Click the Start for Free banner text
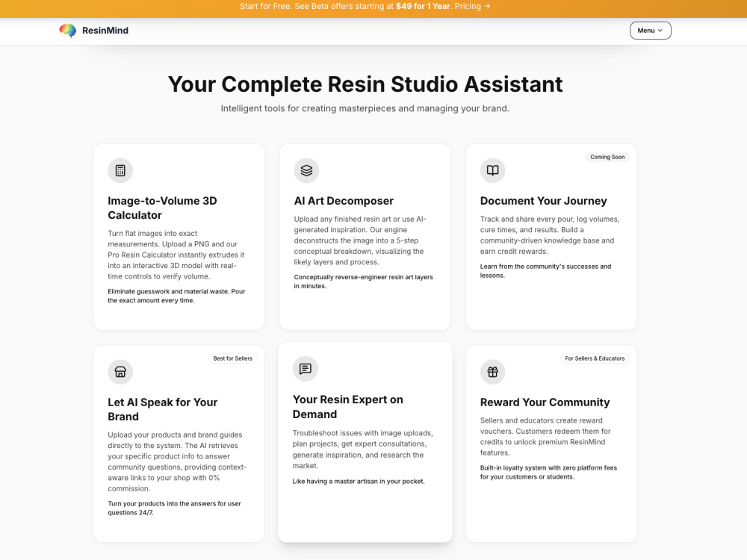The width and height of the screenshot is (747, 560). pos(265,6)
